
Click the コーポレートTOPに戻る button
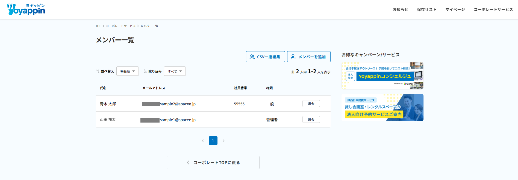213,162
